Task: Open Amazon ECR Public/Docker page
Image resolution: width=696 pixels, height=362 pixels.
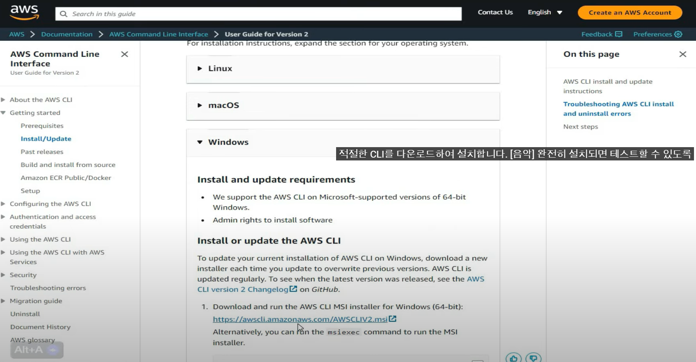Action: tap(66, 178)
